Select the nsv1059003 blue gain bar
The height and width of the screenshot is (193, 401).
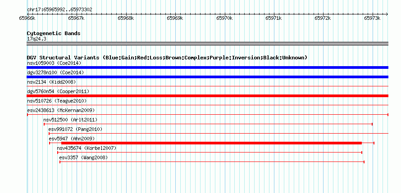tap(207, 67)
